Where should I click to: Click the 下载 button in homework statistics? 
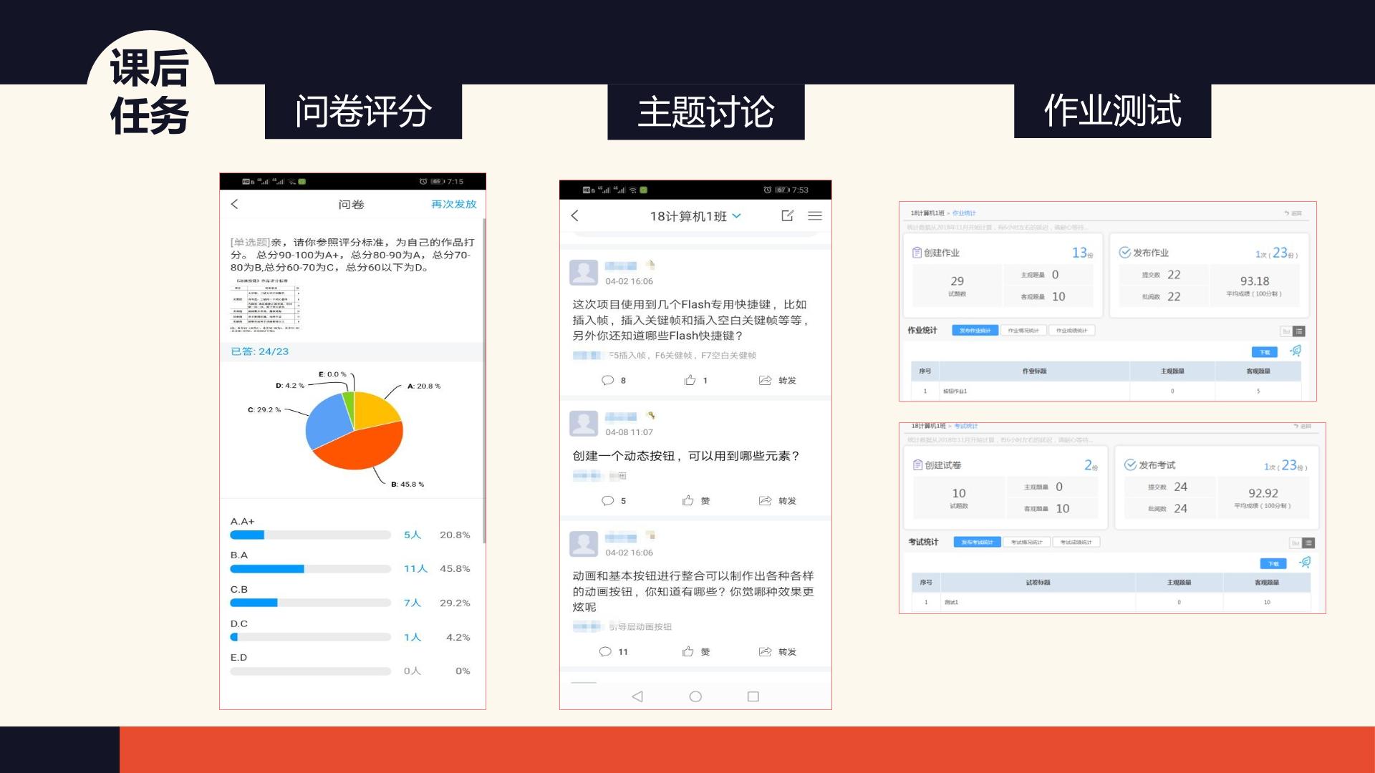click(1264, 352)
